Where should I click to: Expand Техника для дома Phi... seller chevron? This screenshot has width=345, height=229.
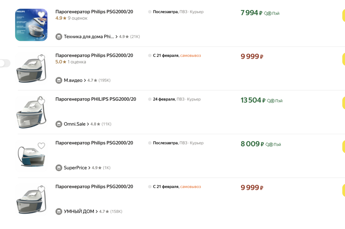[x=116, y=37]
